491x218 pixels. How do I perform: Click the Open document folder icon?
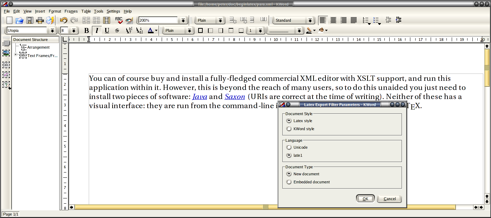(19, 20)
